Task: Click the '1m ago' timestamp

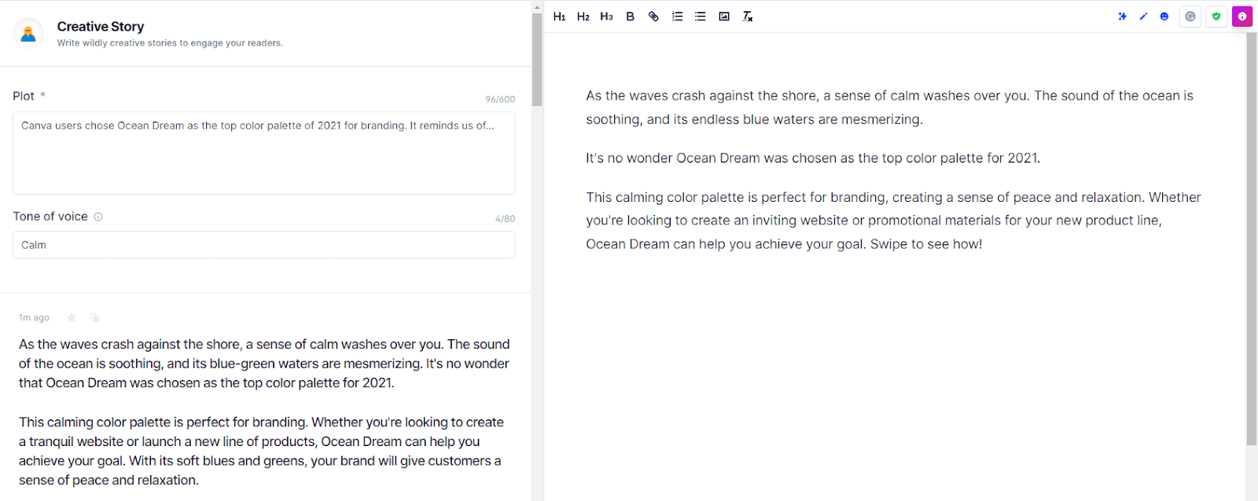Action: point(34,318)
